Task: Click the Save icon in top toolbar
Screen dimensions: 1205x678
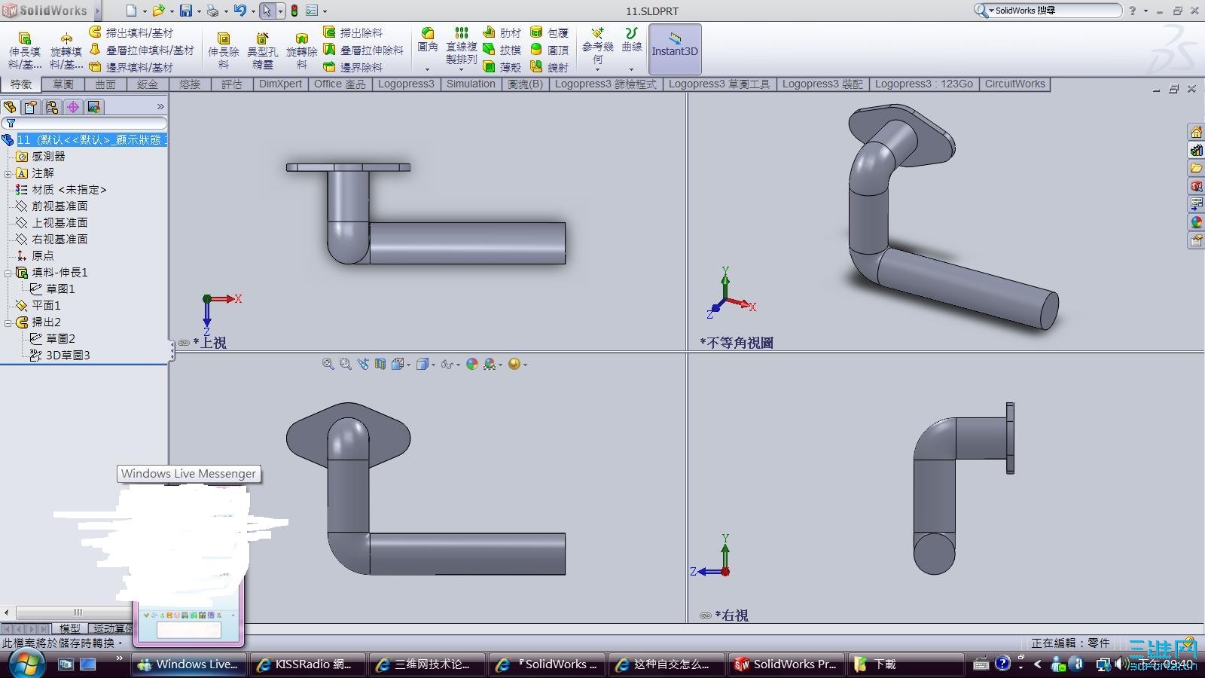Action: click(x=185, y=11)
